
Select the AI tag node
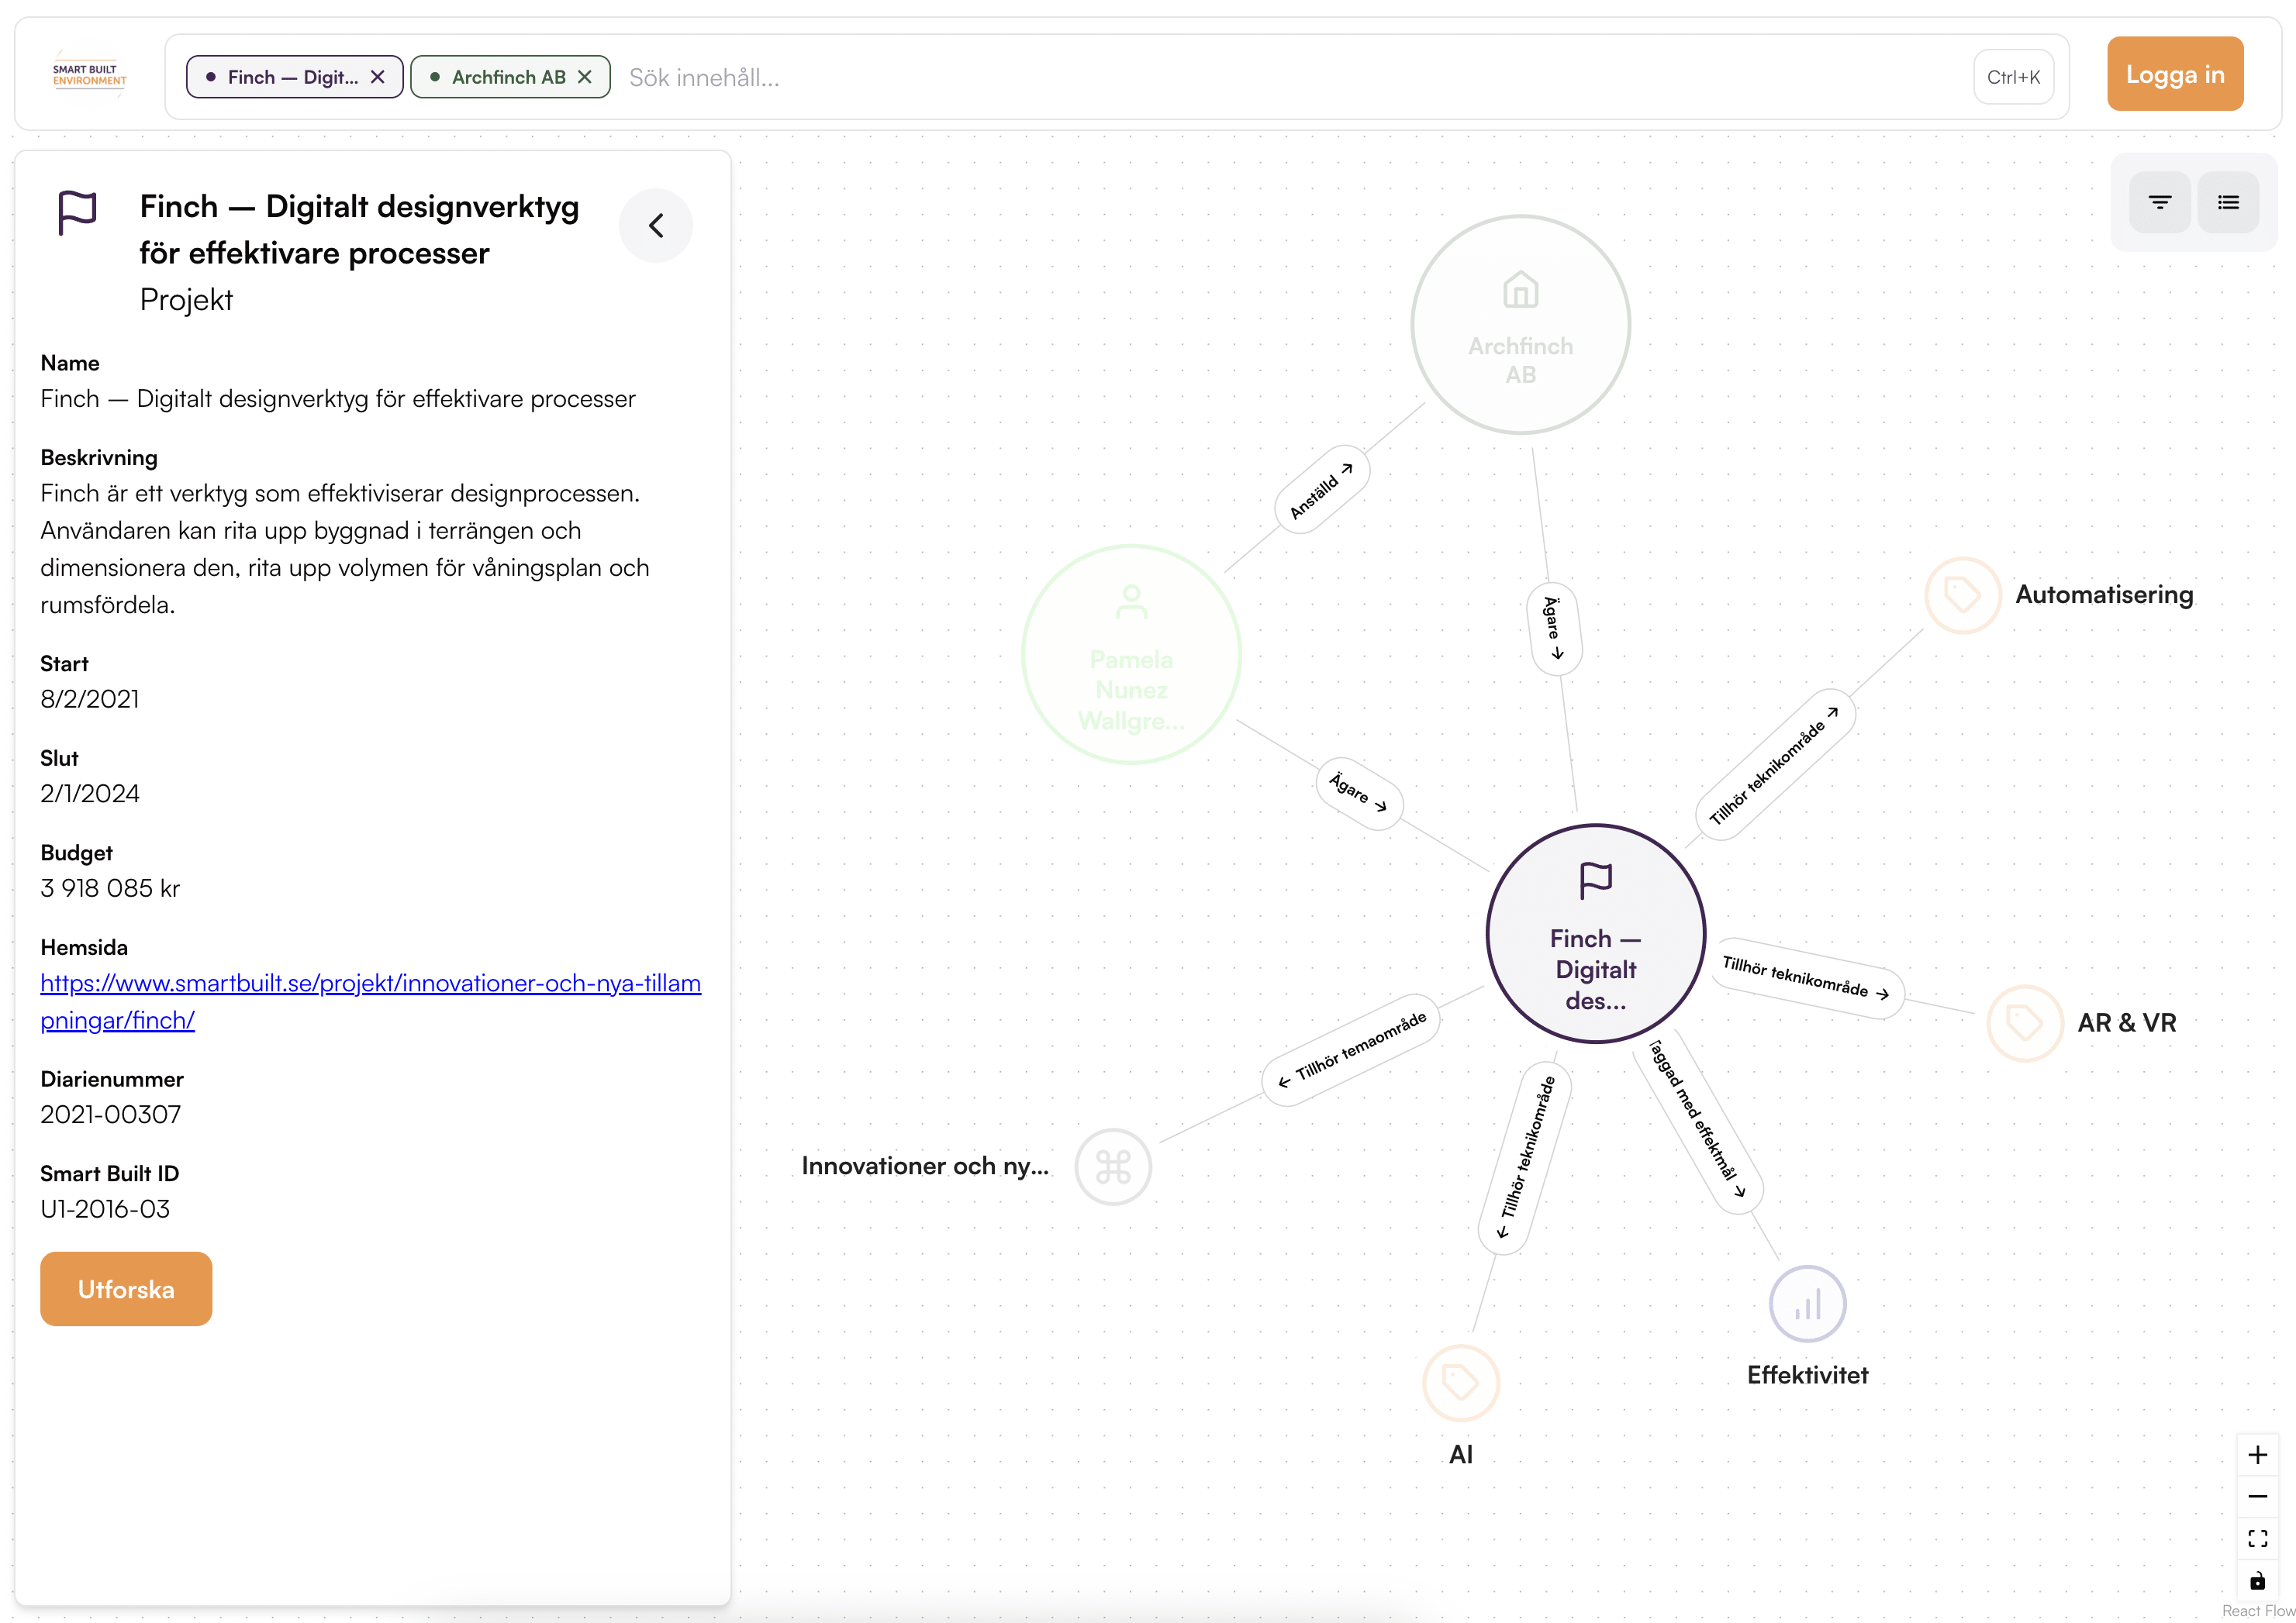point(1461,1384)
